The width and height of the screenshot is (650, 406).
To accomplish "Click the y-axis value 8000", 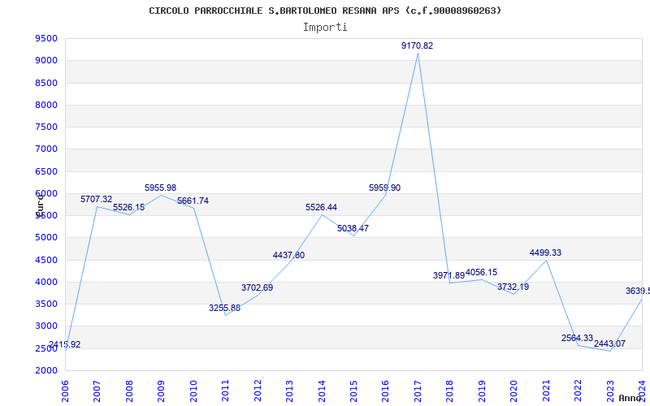I will pos(46,105).
